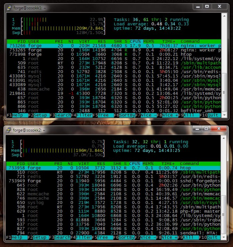The height and width of the screenshot is (247, 233).
Task: Click F3 Search in sosokk2 htop
Action: pyautogui.click(x=60, y=237)
